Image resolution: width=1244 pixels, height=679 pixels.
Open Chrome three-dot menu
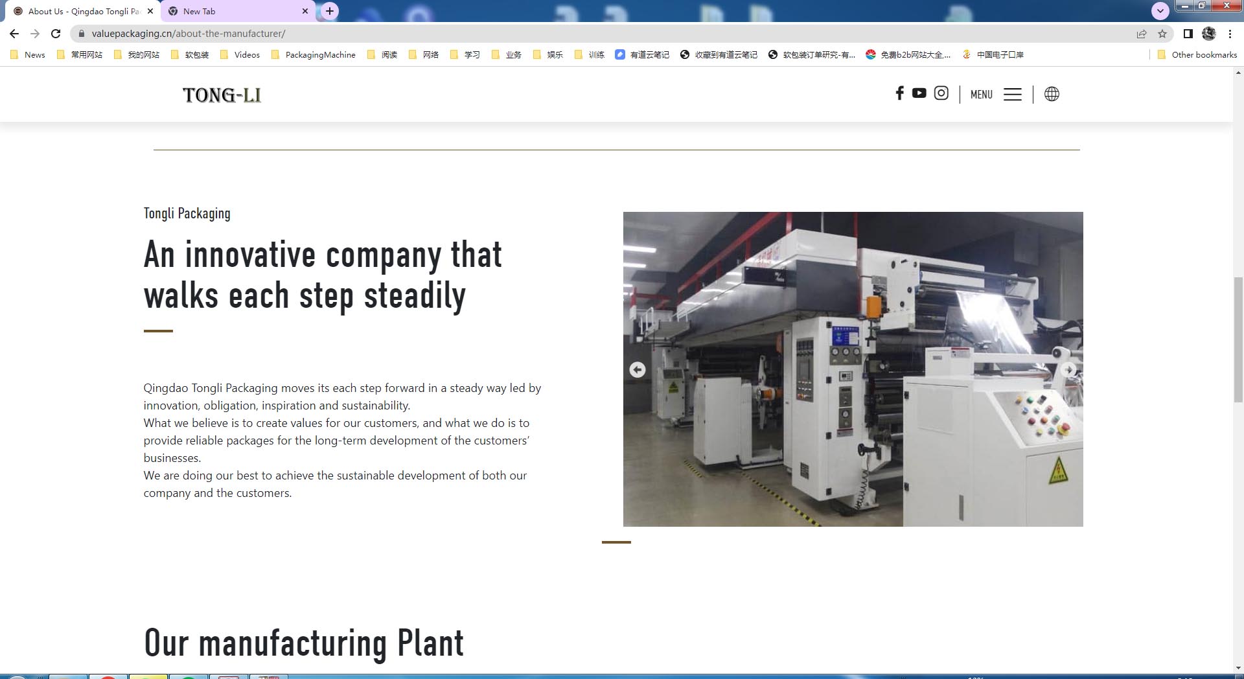1230,34
